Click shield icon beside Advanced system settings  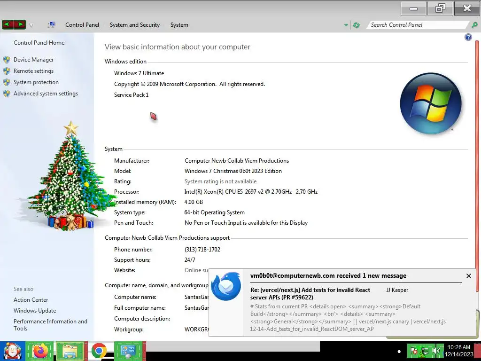pos(7,94)
